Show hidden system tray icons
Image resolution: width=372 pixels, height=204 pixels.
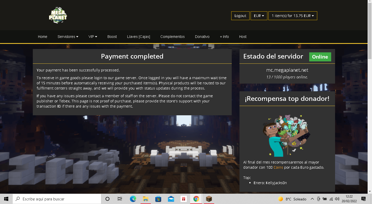[312, 199]
